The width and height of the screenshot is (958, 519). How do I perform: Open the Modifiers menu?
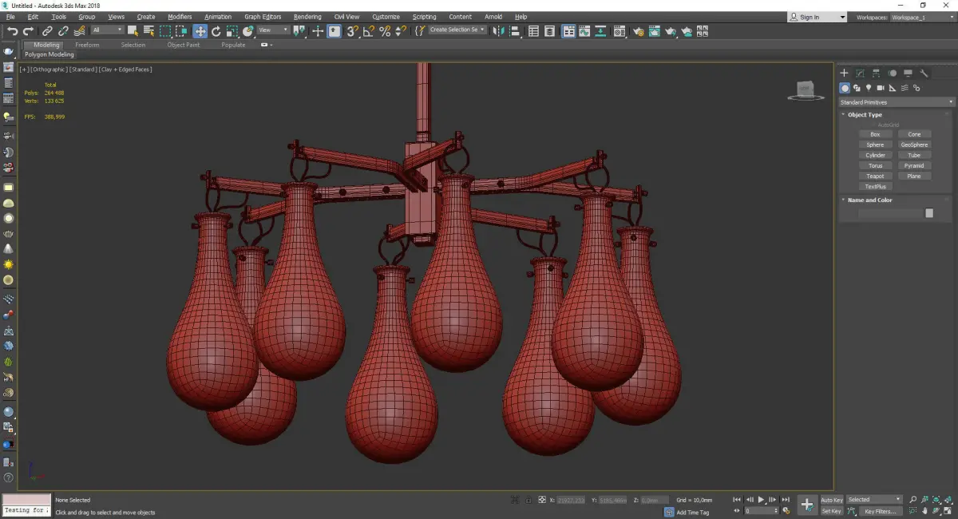tap(180, 17)
